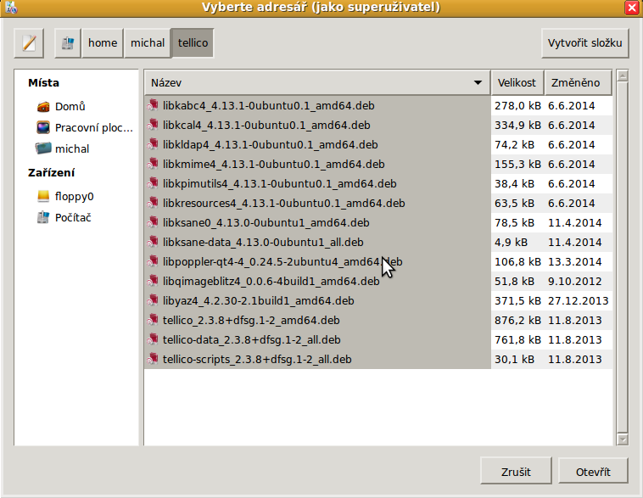Image resolution: width=643 pixels, height=498 pixels.
Task: Click the package icon of libkpimutils4 file
Action: coord(153,183)
